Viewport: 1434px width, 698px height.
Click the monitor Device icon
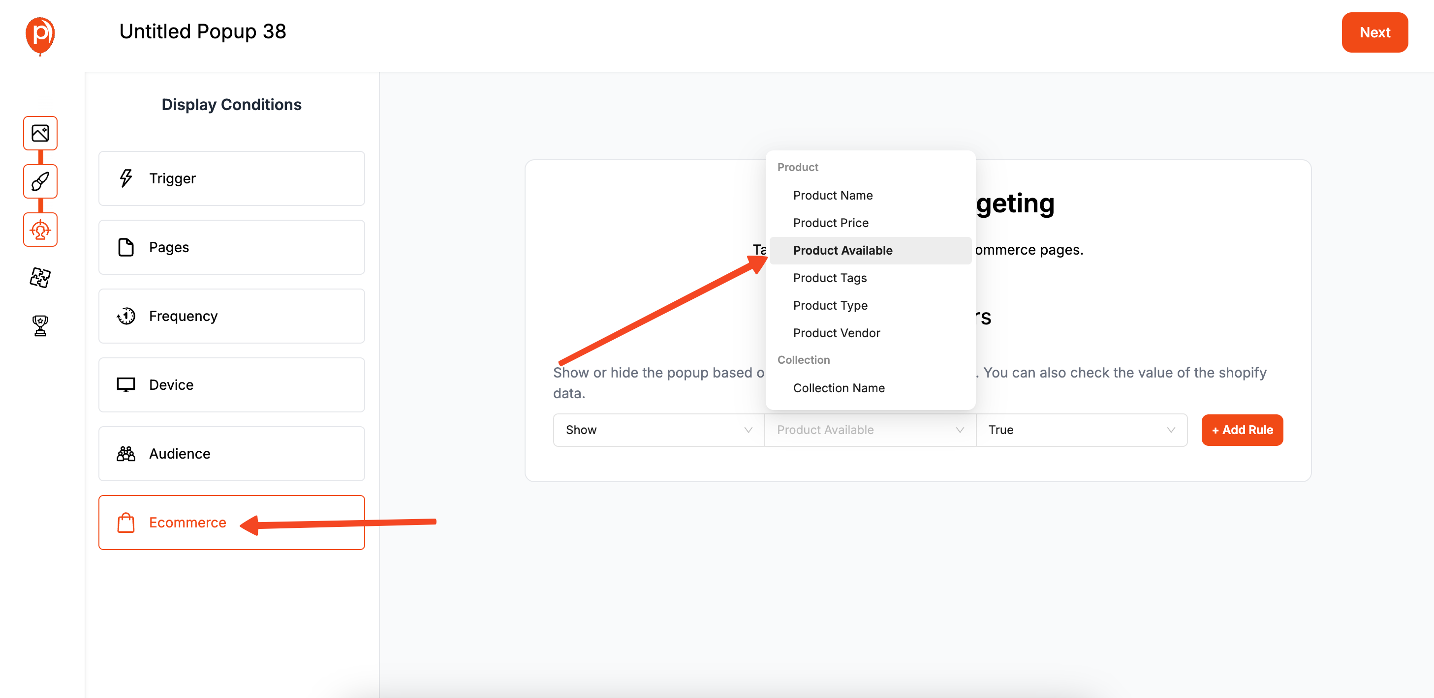126,385
